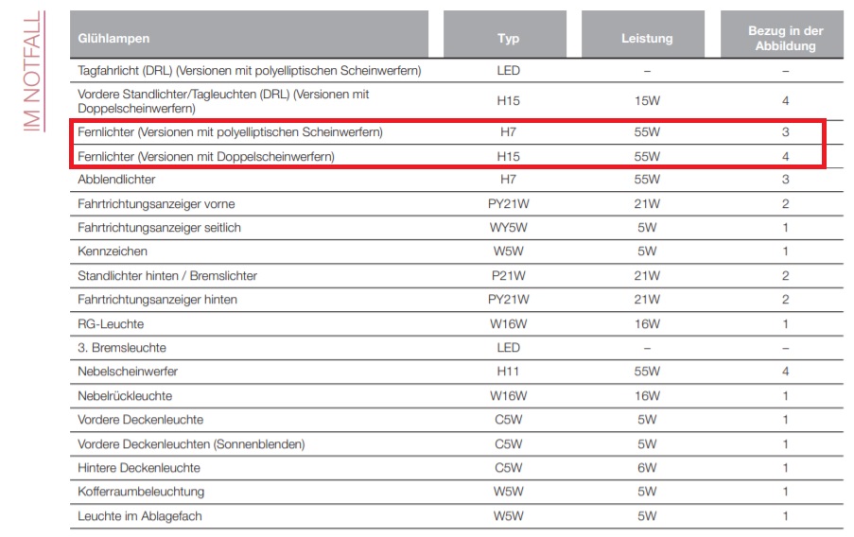
Task: Select the Nebelrückleuchte row label
Action: (x=125, y=396)
